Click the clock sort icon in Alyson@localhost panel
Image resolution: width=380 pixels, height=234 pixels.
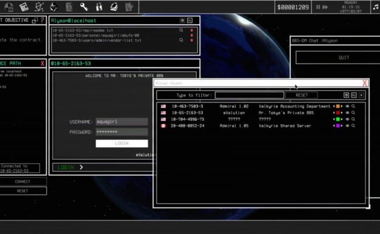(x=182, y=21)
